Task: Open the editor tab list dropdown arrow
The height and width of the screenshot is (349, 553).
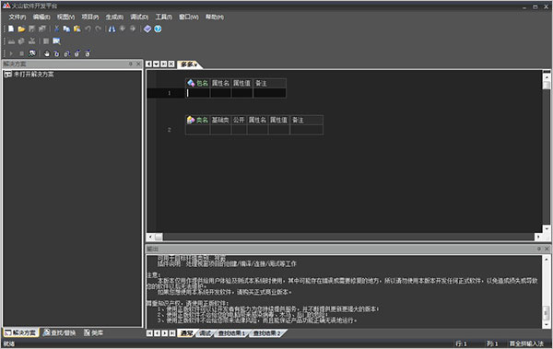Action: [x=157, y=64]
